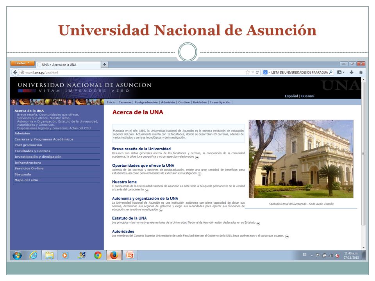Switch site language to Guaraní
Screen dimensions: 375x281
(x=308, y=96)
